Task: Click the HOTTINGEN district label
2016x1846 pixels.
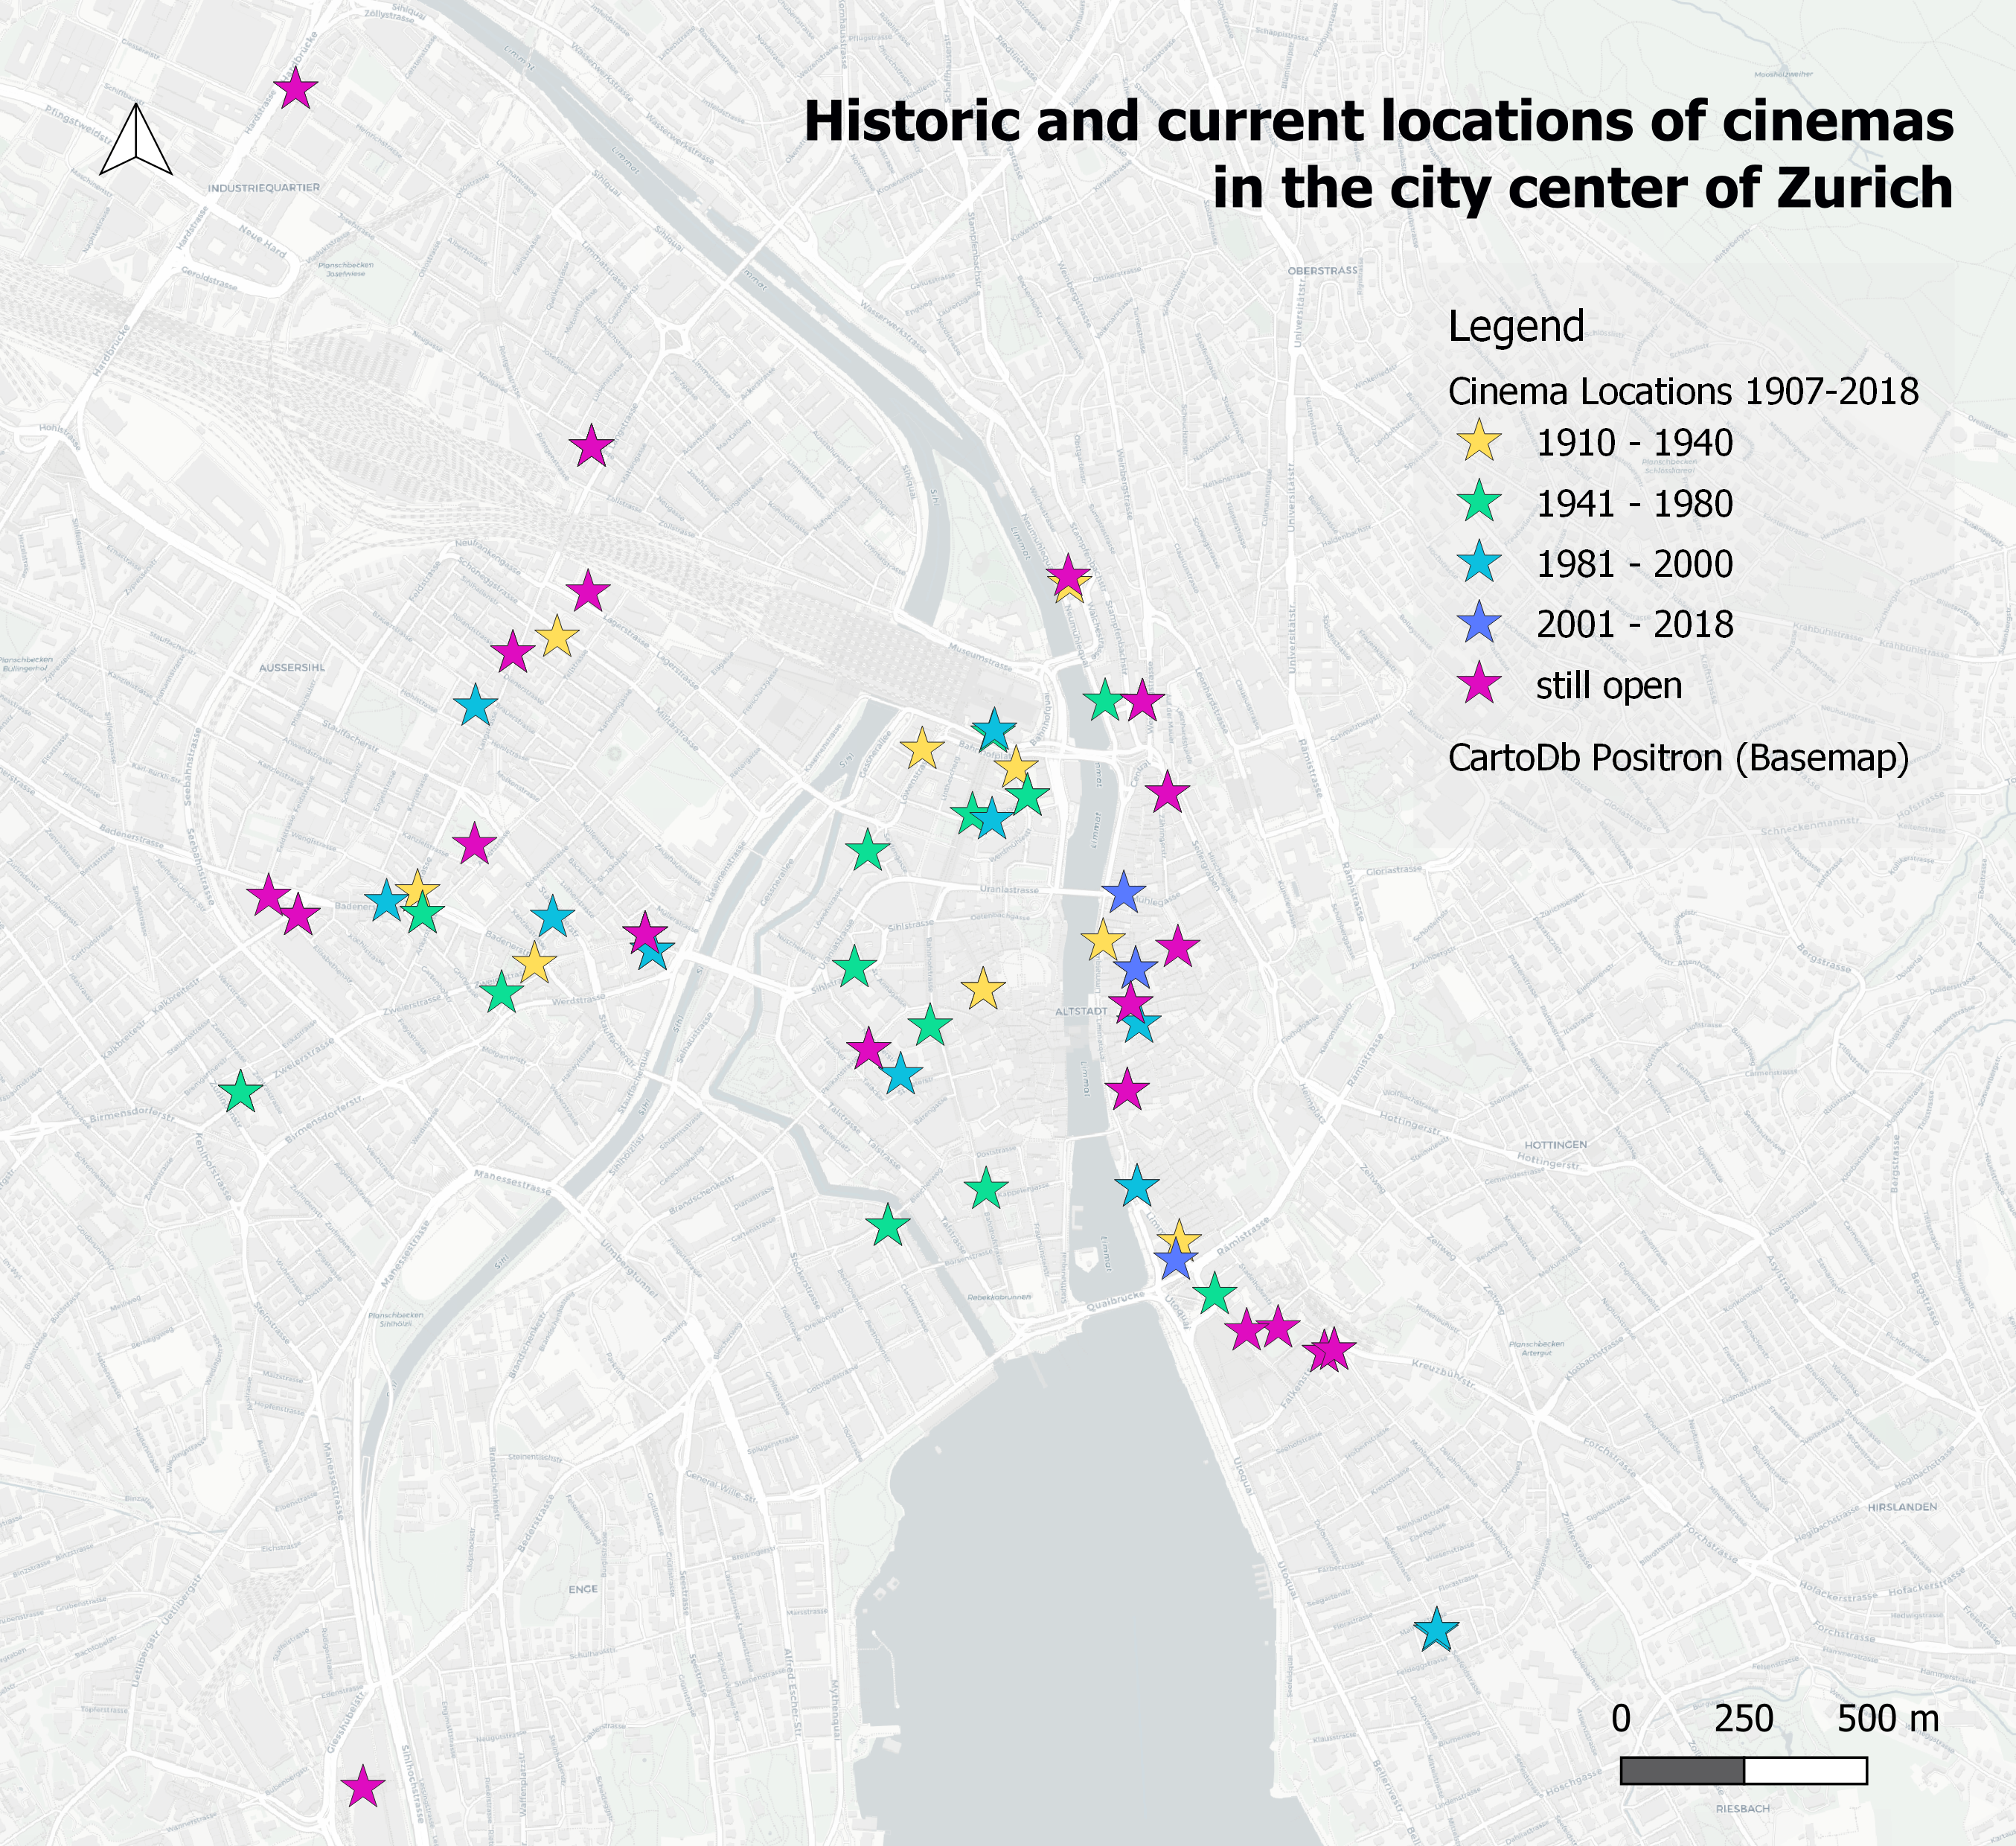Action: click(1555, 1145)
